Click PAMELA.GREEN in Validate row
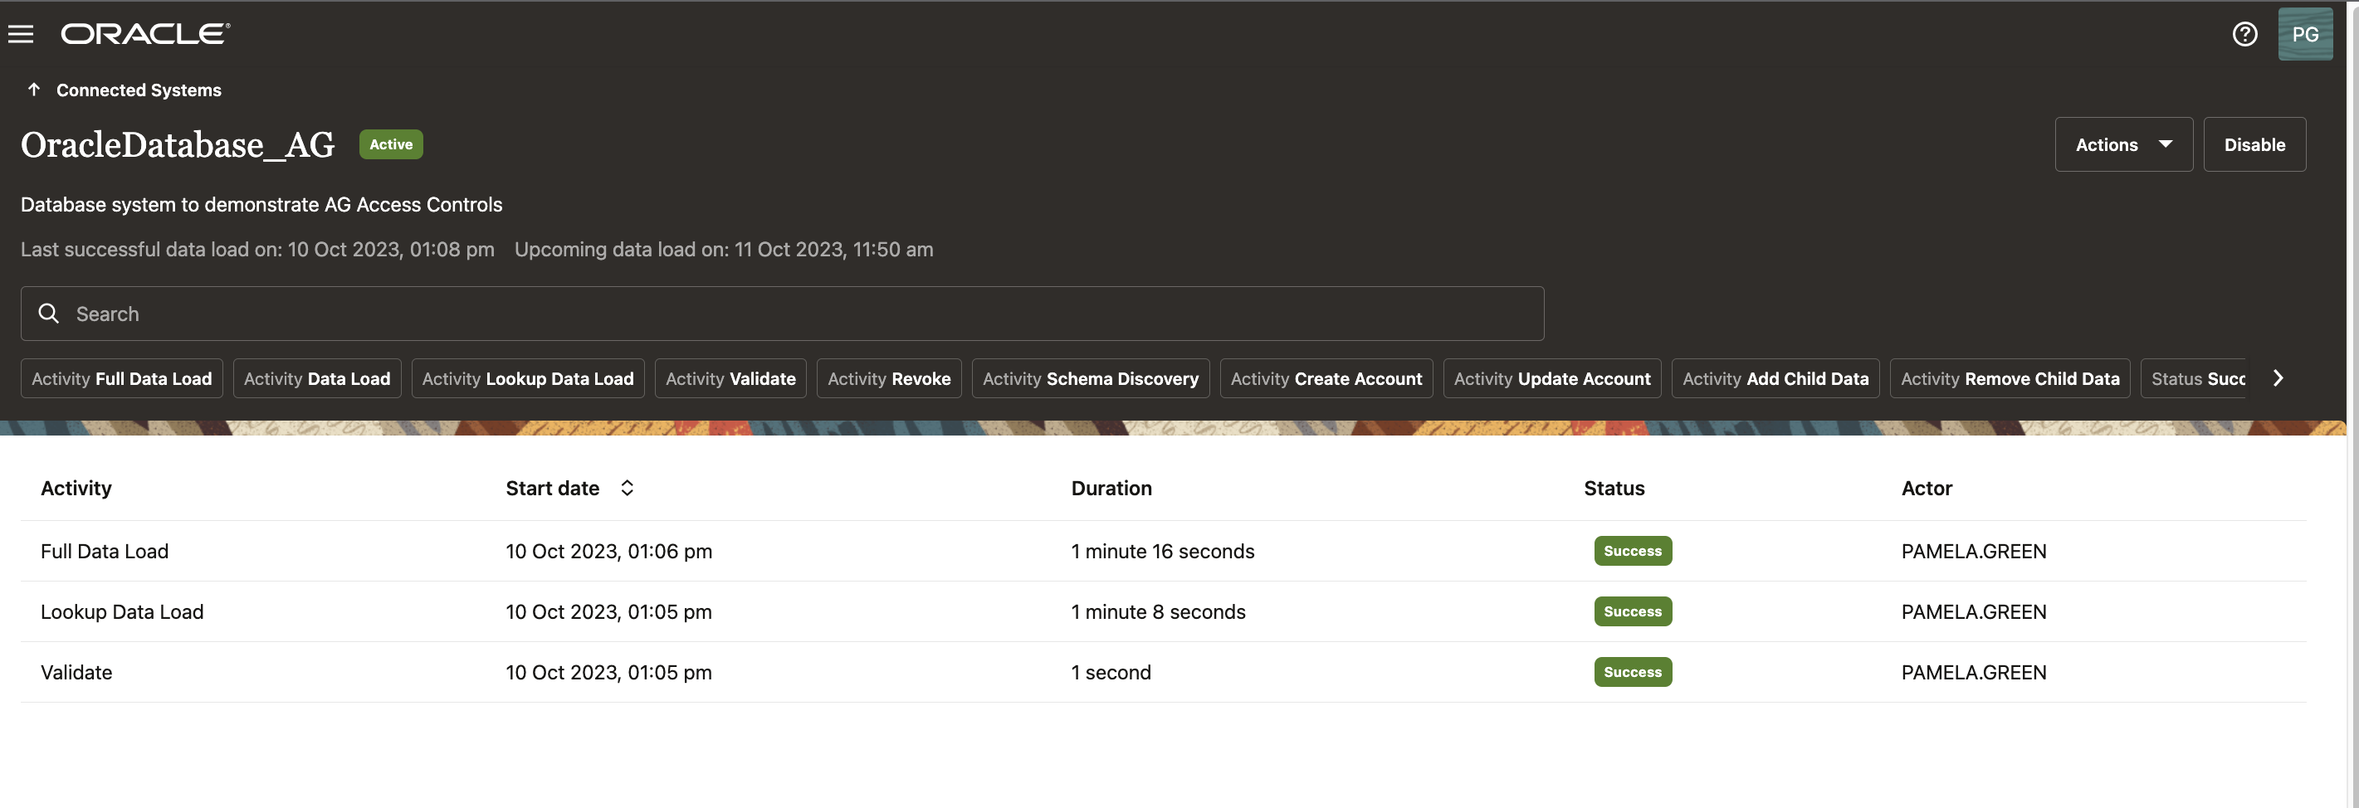 point(1974,672)
